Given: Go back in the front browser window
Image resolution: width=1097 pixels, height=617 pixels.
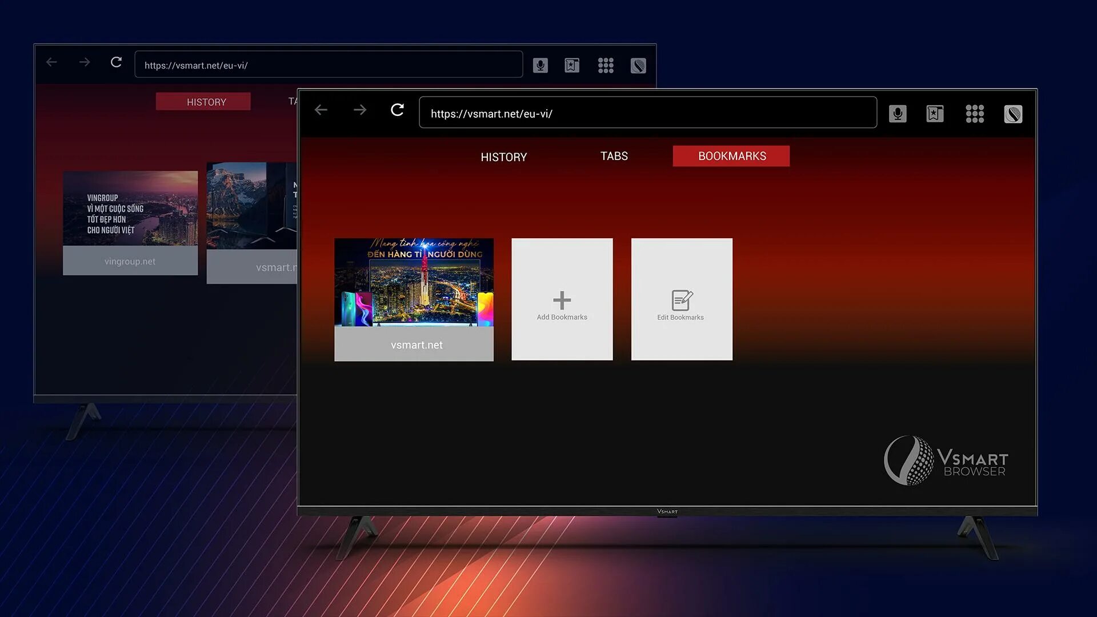Looking at the screenshot, I should tap(321, 110).
